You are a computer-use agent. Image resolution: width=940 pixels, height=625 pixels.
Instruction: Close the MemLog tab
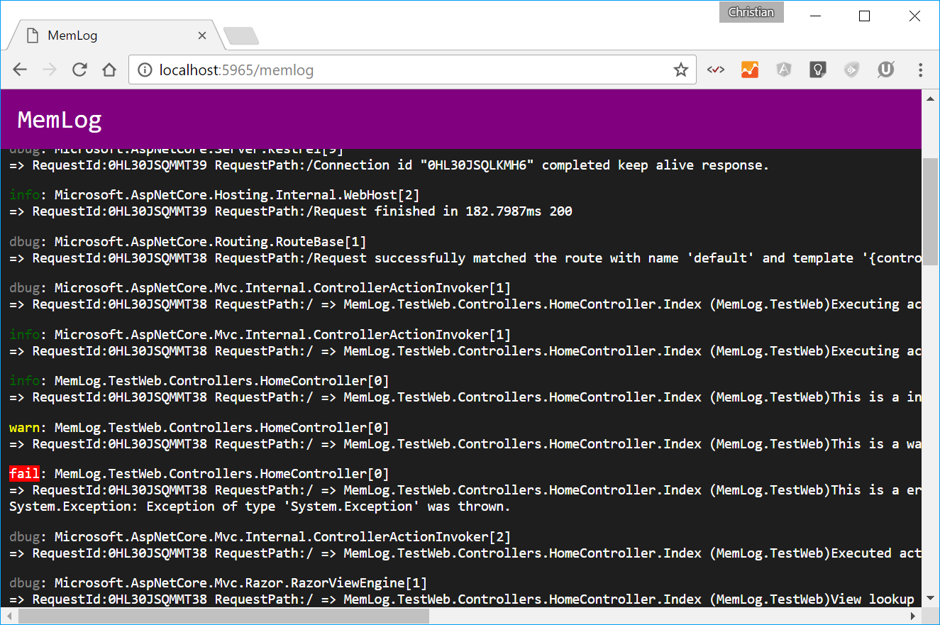202,35
